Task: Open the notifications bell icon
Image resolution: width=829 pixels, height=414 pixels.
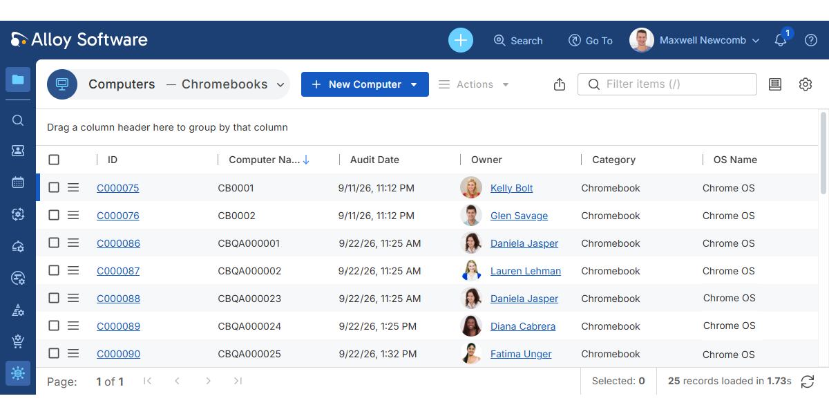Action: pos(781,40)
